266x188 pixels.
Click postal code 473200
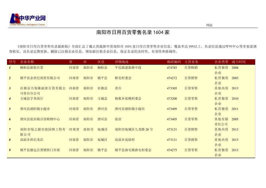pyautogui.click(x=172, y=98)
